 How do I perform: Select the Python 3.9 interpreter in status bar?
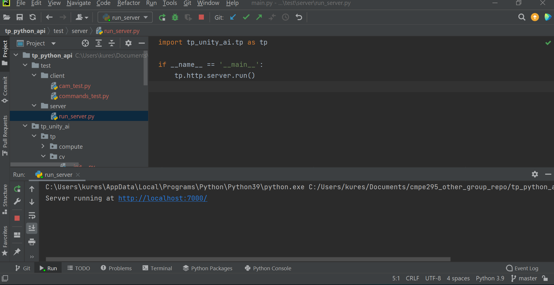click(489, 278)
